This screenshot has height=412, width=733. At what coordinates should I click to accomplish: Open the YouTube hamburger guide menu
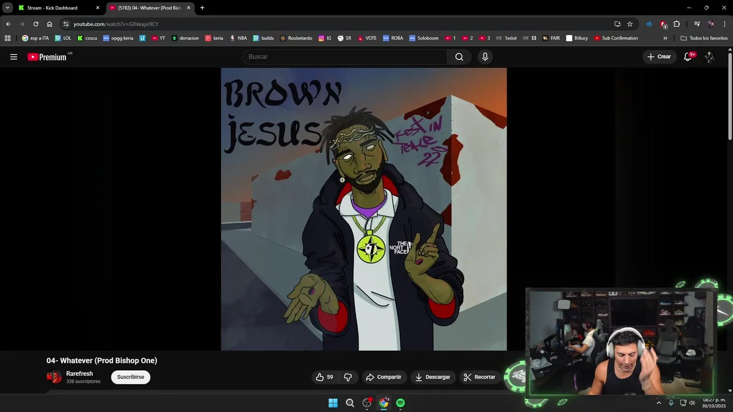click(14, 57)
